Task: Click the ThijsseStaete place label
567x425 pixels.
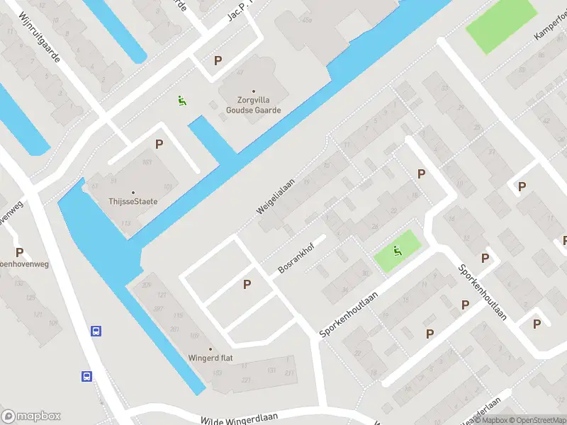Action: [133, 201]
